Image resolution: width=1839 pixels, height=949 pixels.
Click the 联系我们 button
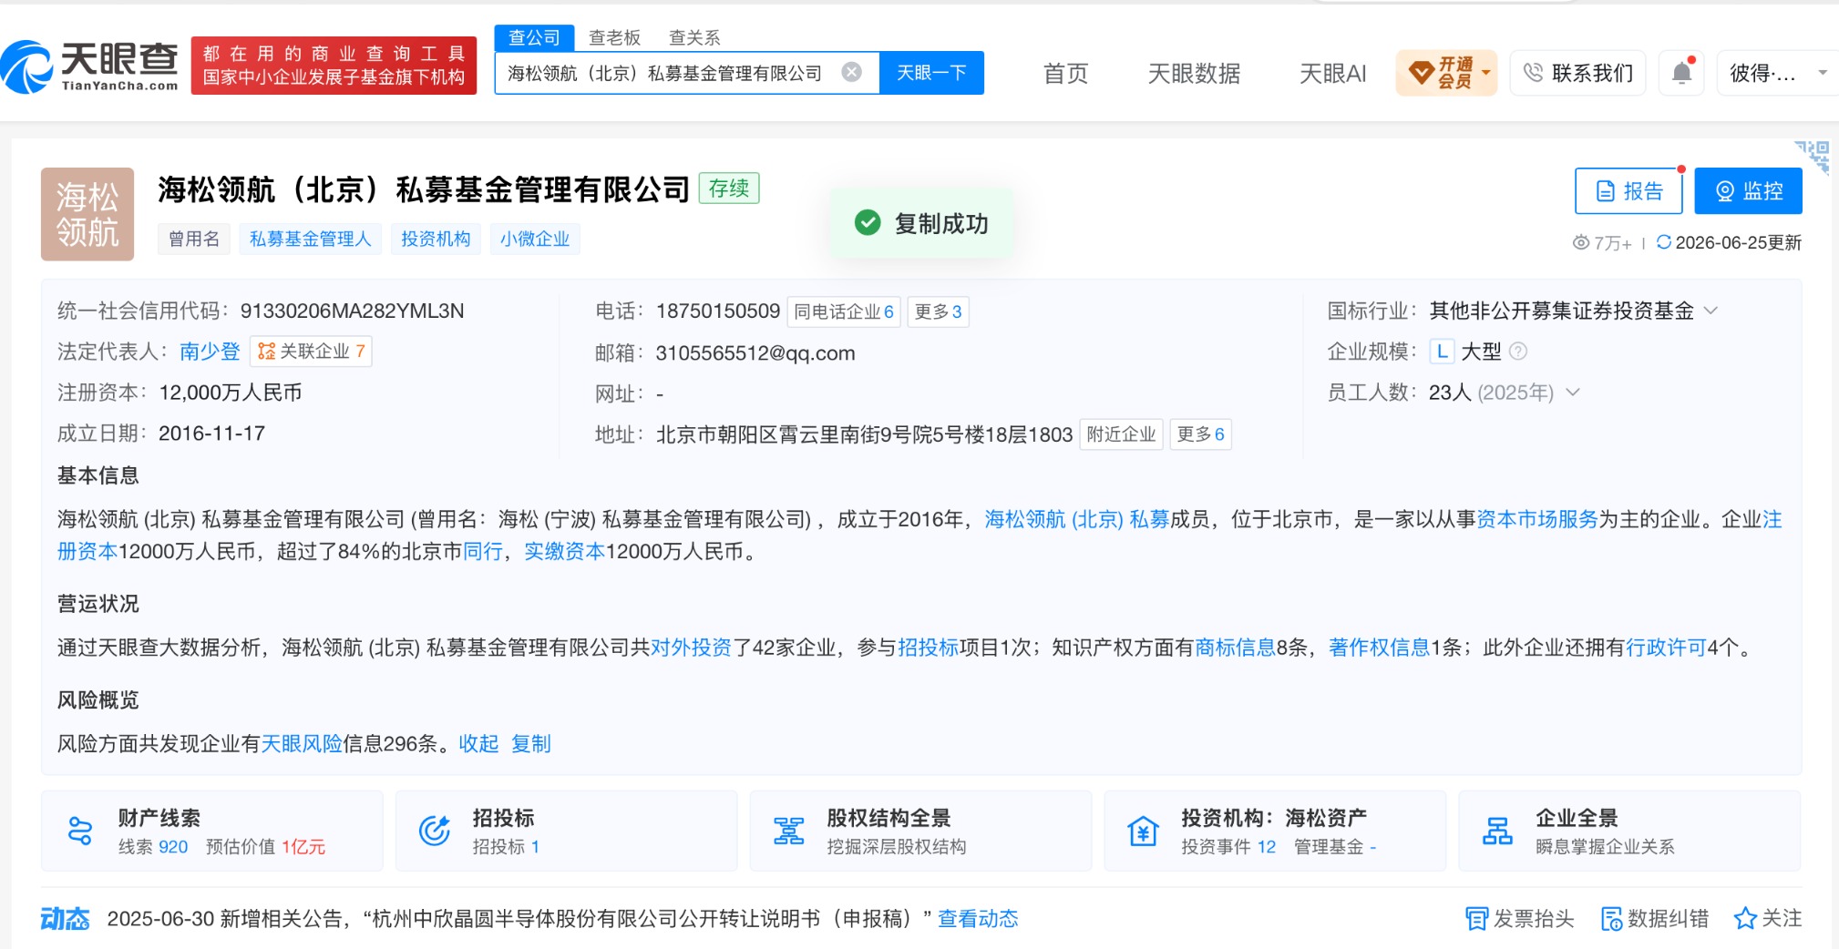pos(1577,73)
